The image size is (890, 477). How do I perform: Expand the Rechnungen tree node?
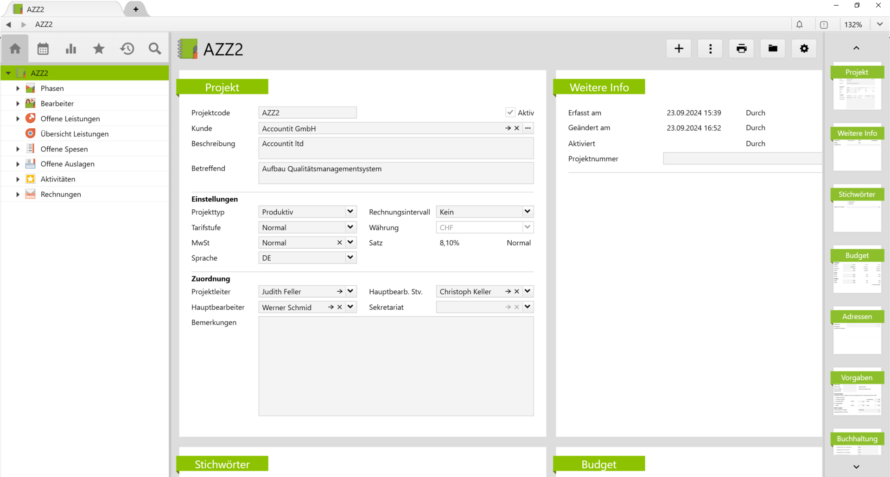18,195
